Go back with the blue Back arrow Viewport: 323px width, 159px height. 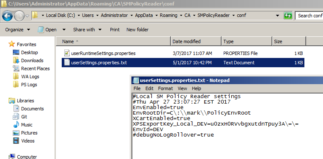coord(8,16)
